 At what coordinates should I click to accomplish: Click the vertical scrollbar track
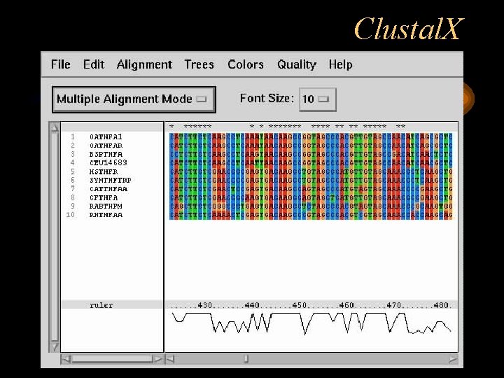pyautogui.click(x=55, y=237)
